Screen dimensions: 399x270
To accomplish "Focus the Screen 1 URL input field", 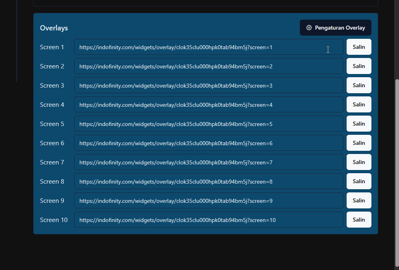I will pyautogui.click(x=208, y=47).
